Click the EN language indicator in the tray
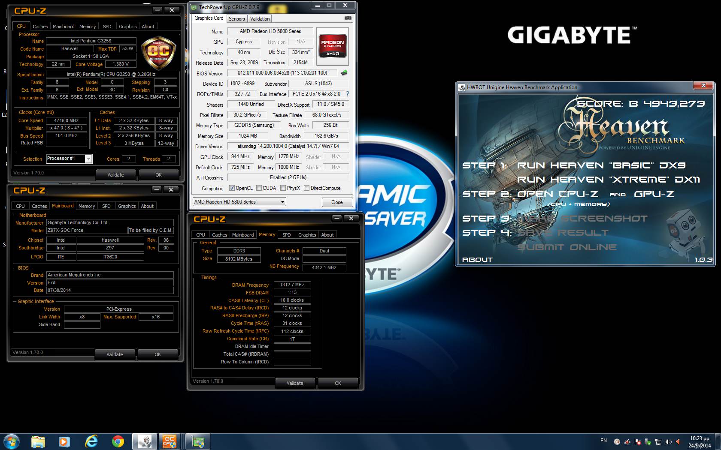Image resolution: width=721 pixels, height=450 pixels. point(603,441)
